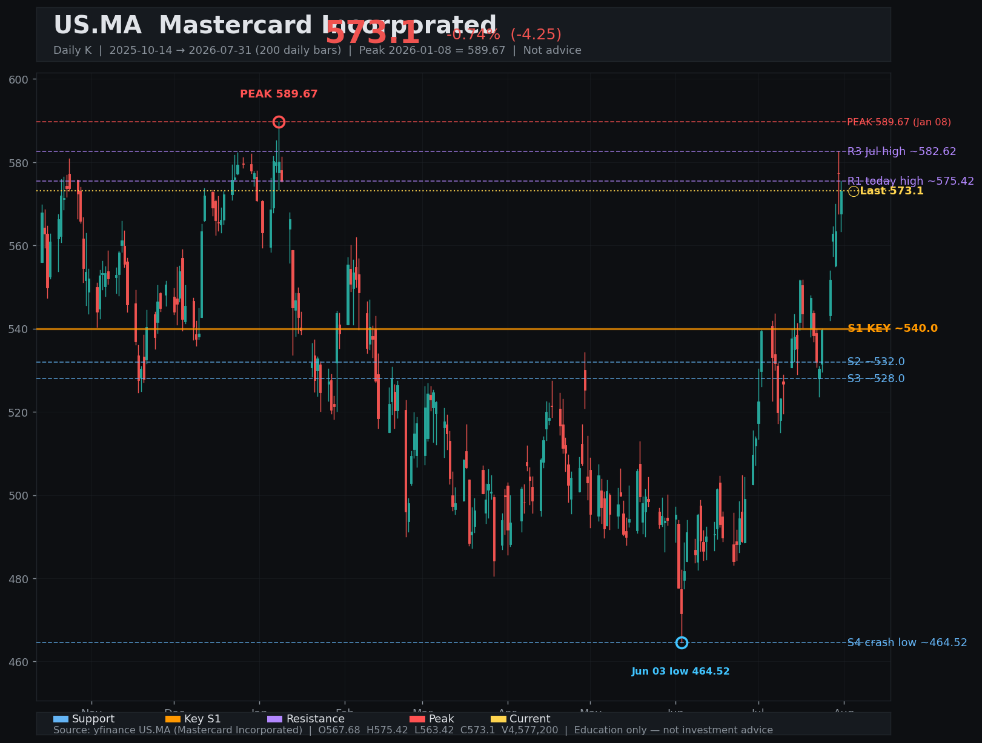Click the orange 'S1 KEY ~540.0' label
Viewport: 982px width, 743px height.
tap(892, 329)
